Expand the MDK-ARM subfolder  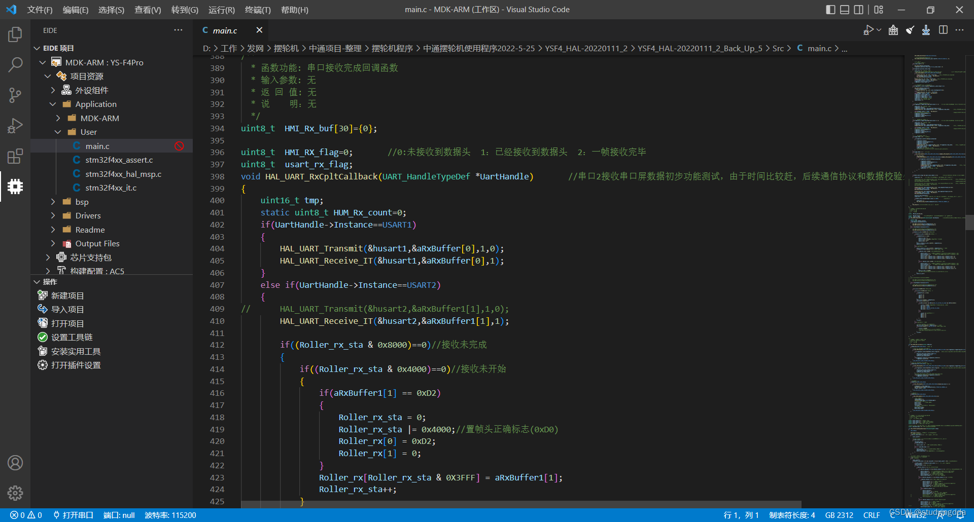pos(58,118)
